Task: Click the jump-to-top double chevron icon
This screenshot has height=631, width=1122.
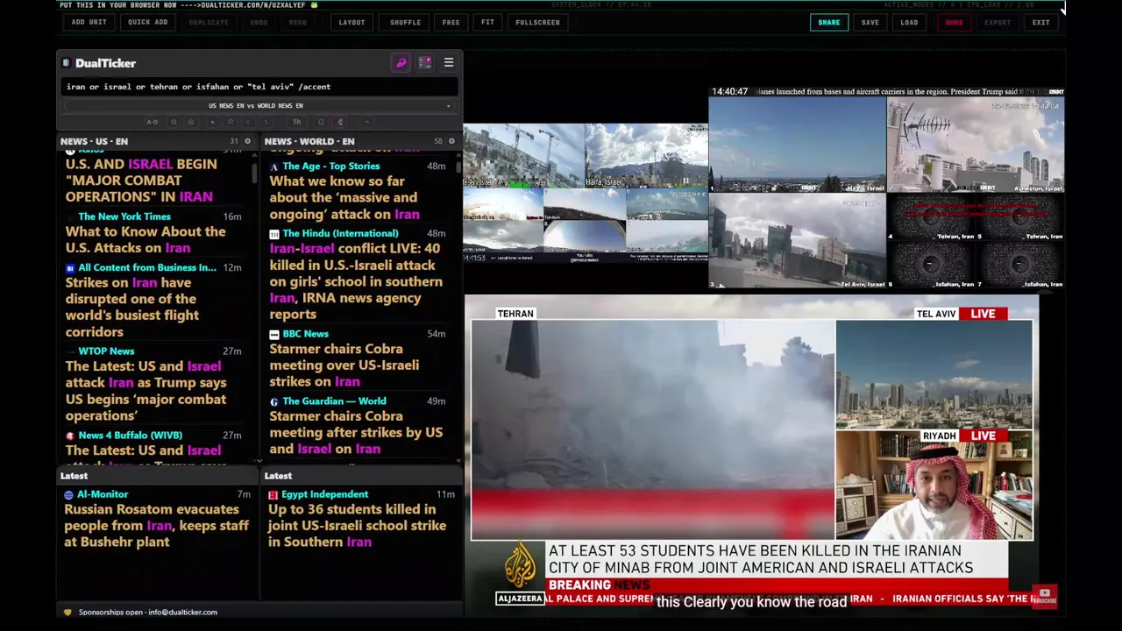Action: pyautogui.click(x=230, y=122)
